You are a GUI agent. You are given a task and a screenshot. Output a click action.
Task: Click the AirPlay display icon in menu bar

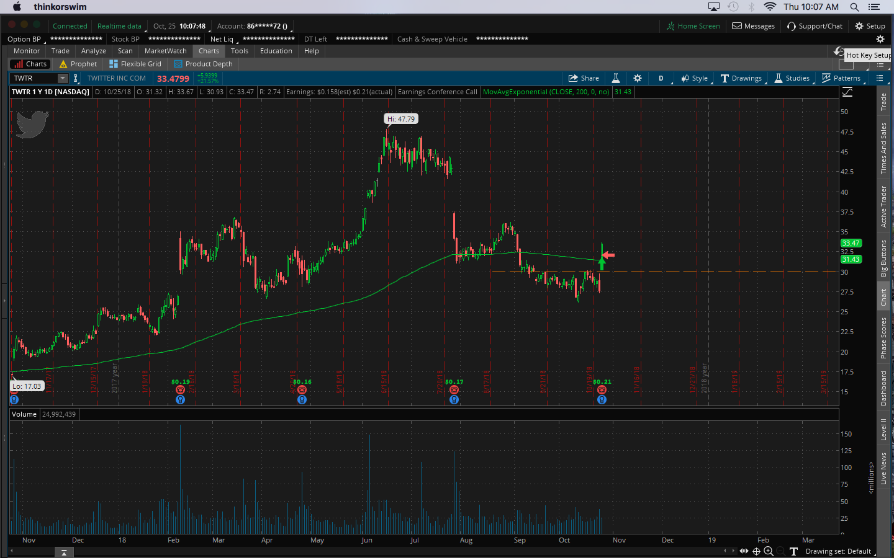[714, 7]
